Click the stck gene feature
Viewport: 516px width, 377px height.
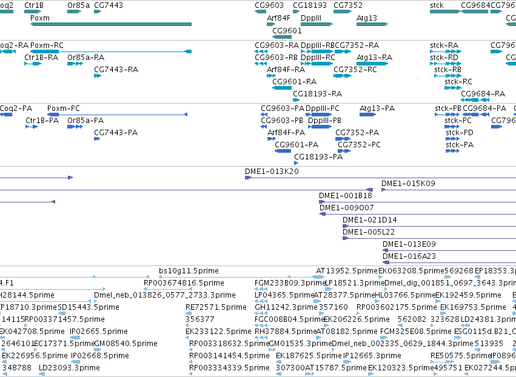(445, 12)
